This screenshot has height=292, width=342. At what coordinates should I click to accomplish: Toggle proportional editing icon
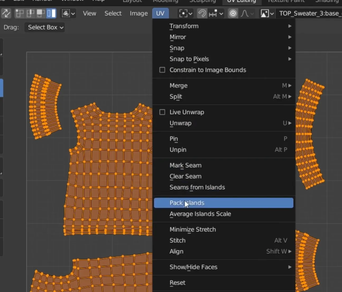[x=233, y=13]
